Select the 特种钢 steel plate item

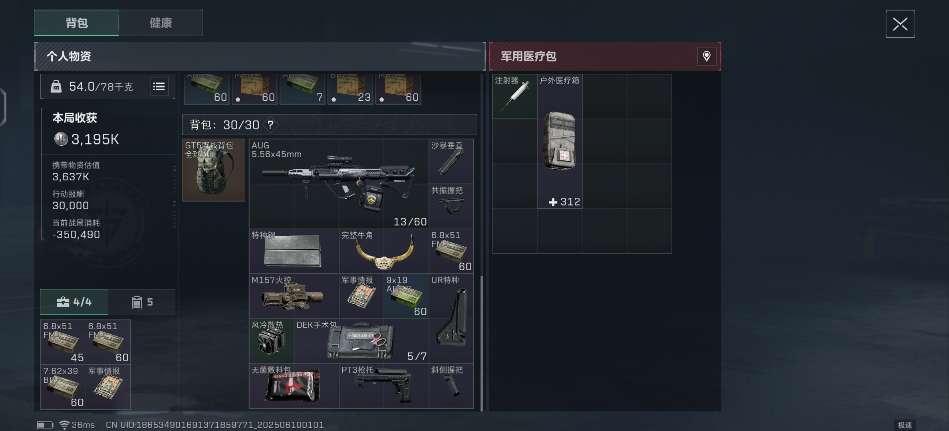coord(294,251)
